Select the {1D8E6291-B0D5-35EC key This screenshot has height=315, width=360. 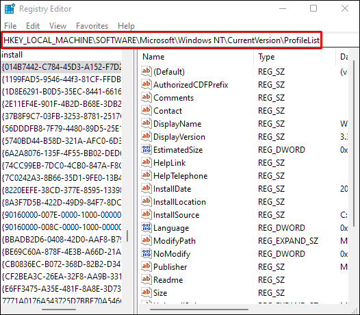pyautogui.click(x=61, y=92)
